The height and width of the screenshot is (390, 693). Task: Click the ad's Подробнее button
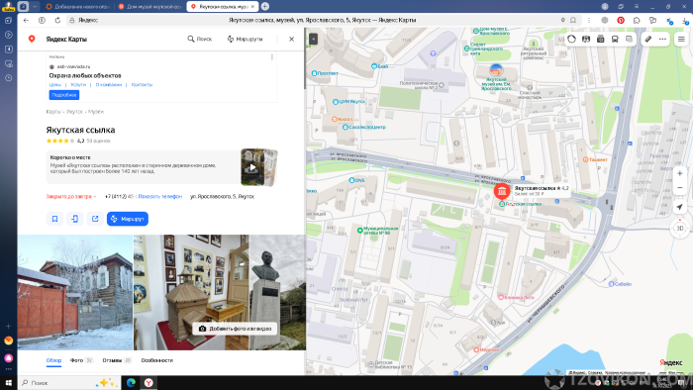pos(64,95)
